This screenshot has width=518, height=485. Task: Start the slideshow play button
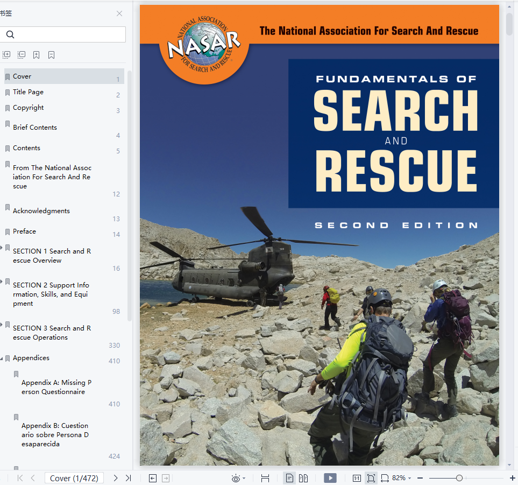(330, 478)
